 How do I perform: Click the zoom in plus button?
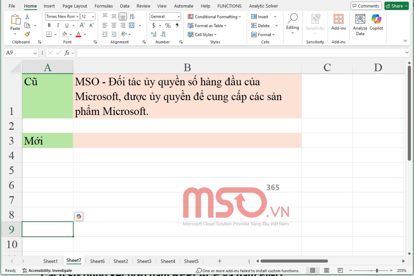tap(391, 270)
